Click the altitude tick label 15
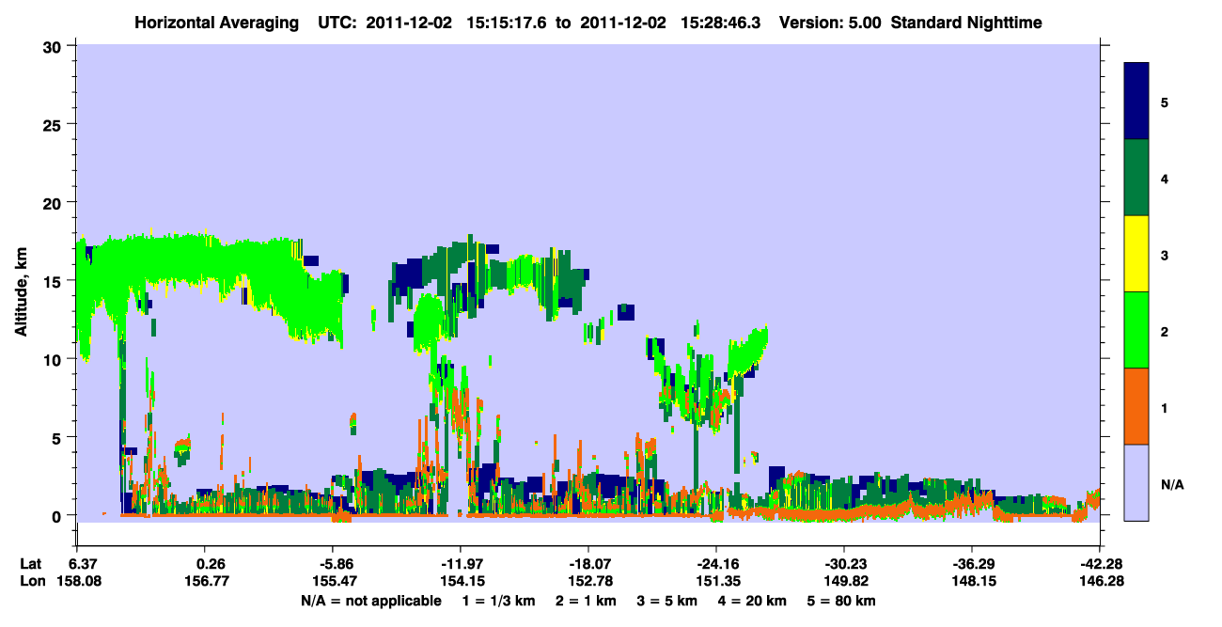1222x627 pixels. pyautogui.click(x=55, y=281)
